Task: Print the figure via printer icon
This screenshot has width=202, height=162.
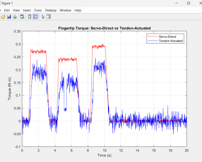Action: pos(15,17)
